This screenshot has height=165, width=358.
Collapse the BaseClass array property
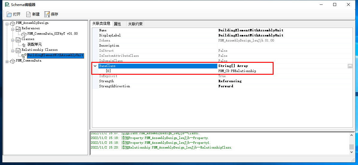[x=95, y=66]
